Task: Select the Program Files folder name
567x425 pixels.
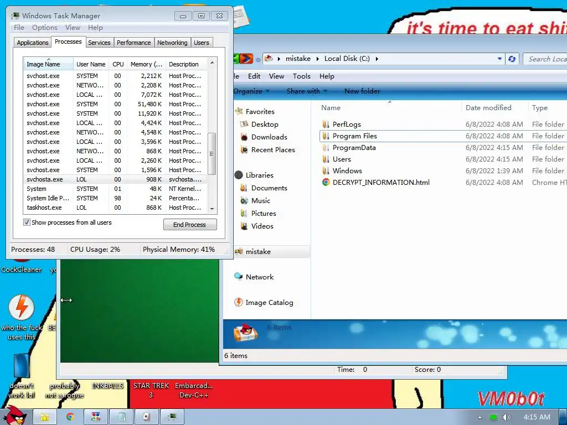Action: click(354, 136)
